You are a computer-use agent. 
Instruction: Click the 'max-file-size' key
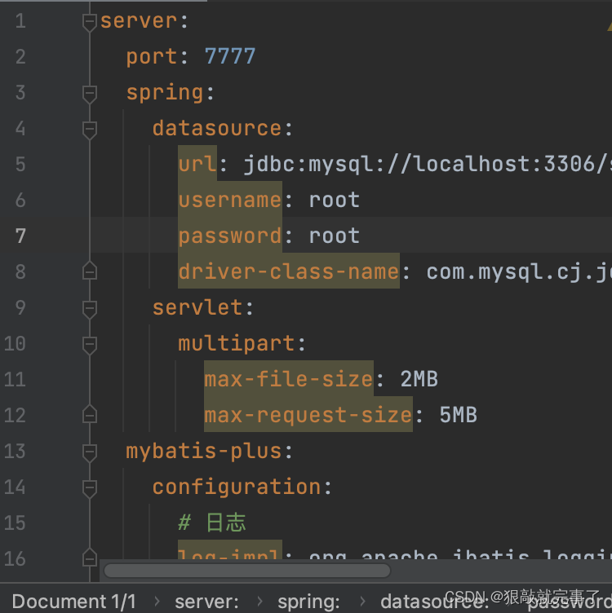coord(289,379)
